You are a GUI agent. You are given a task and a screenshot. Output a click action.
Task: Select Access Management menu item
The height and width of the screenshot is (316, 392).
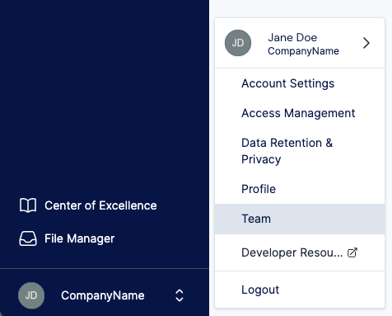click(300, 113)
